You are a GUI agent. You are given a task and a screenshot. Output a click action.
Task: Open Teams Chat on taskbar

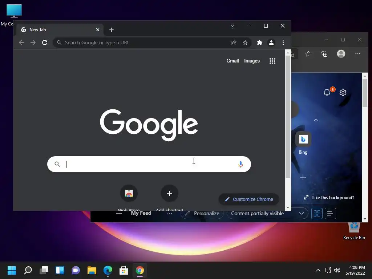pos(76,270)
